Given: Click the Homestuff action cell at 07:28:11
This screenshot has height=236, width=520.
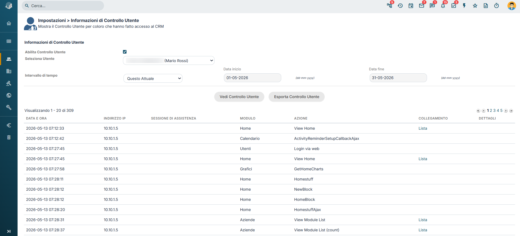Looking at the screenshot, I should click(x=303, y=179).
